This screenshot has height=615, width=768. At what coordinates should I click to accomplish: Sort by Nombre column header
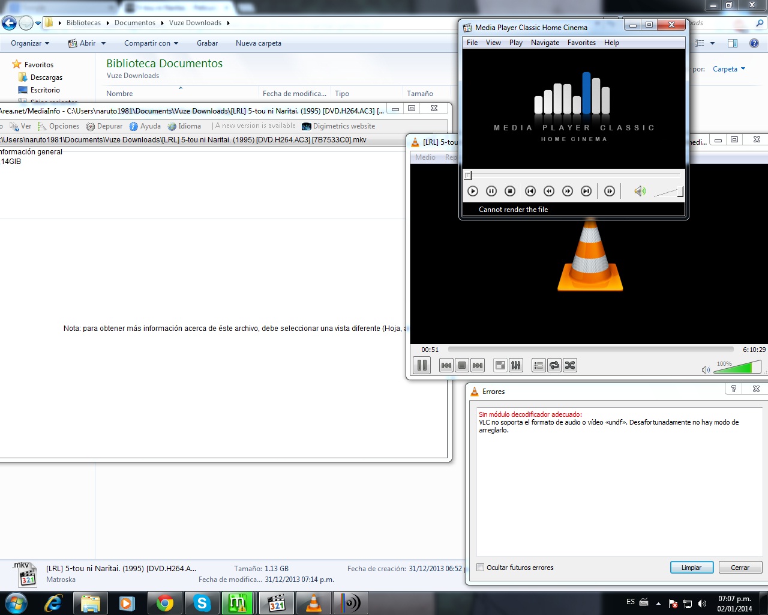(119, 93)
